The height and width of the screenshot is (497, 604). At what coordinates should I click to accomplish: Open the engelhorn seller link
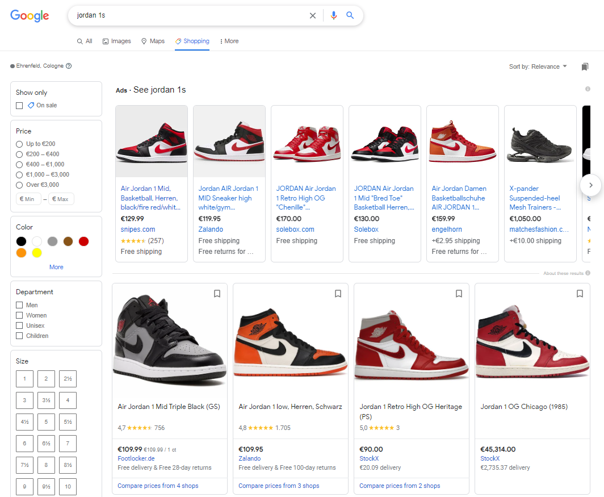point(447,229)
